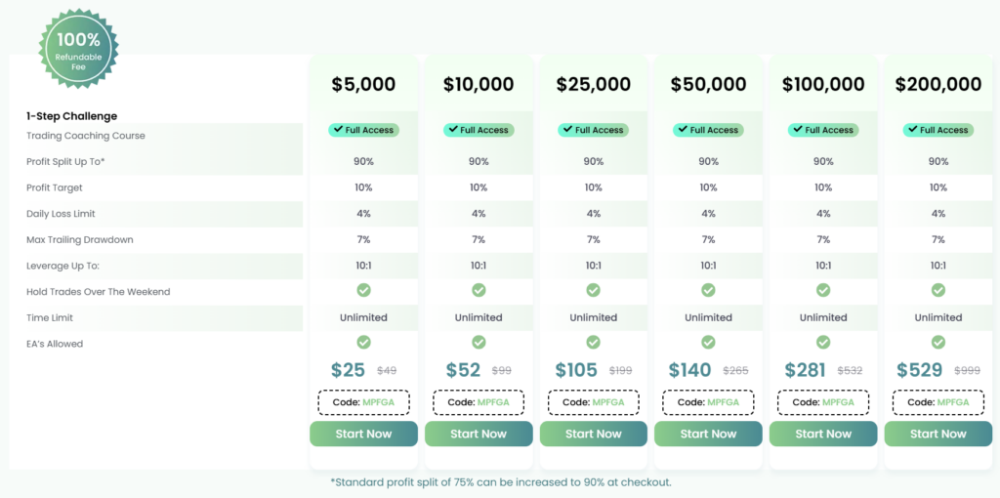Select the $10,000 account size header

click(x=479, y=85)
